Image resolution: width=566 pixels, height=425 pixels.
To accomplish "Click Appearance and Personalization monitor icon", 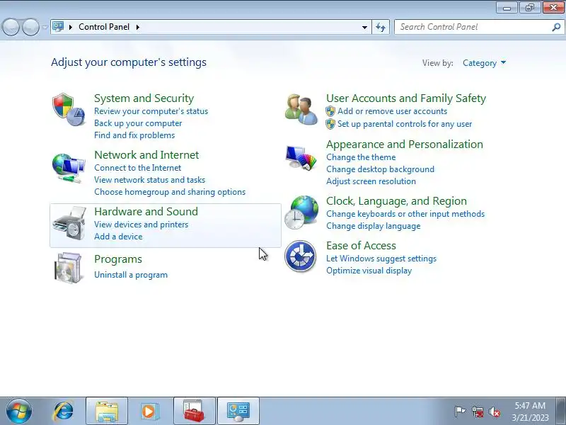I will (x=301, y=157).
